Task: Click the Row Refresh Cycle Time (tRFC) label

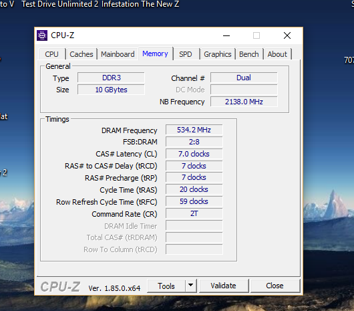Action: click(107, 202)
